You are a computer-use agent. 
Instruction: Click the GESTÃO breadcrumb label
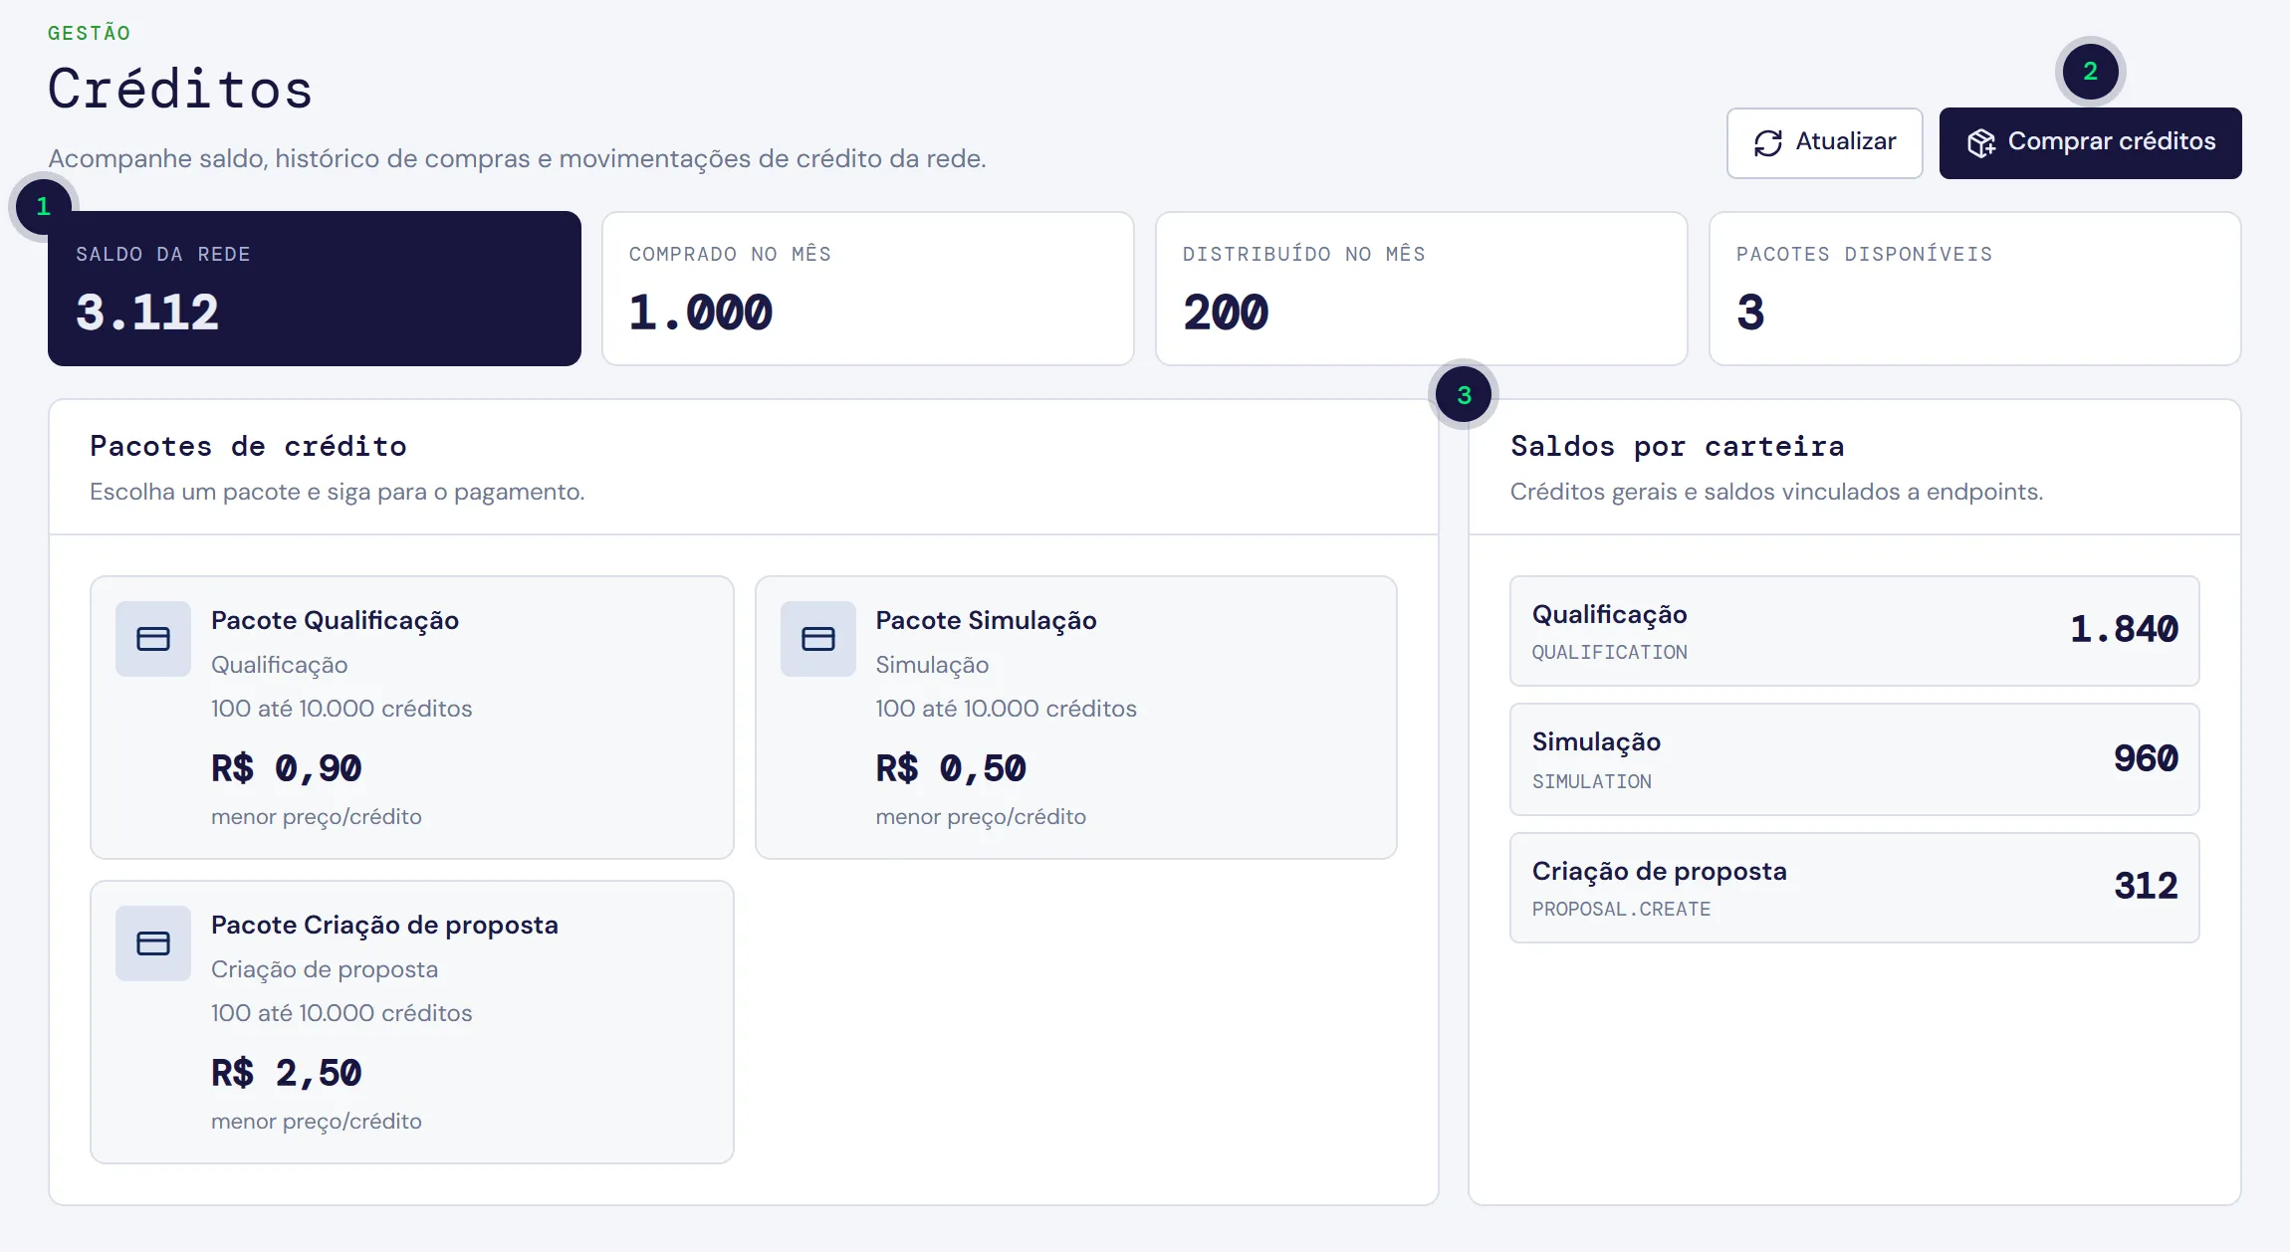[89, 33]
